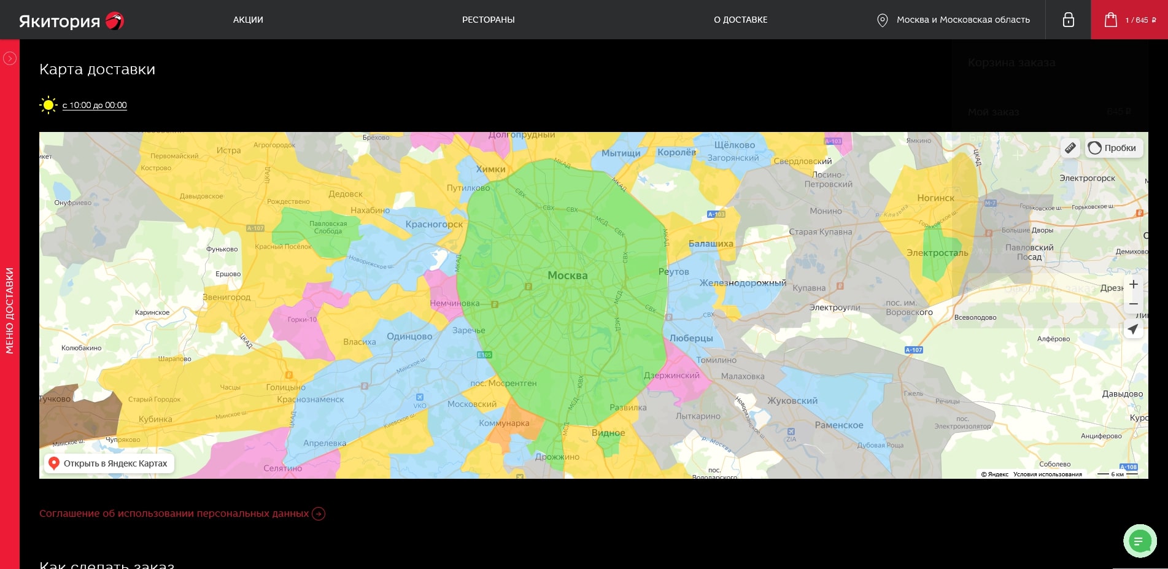
Task: Click the delivery hours link 10:00–00:00
Action: click(95, 105)
